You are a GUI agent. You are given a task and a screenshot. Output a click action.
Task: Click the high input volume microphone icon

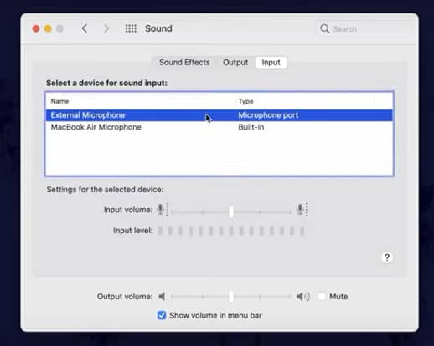pos(302,210)
